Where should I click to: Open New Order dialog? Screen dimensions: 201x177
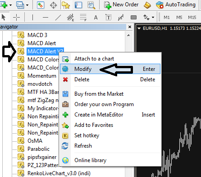(x=121, y=5)
